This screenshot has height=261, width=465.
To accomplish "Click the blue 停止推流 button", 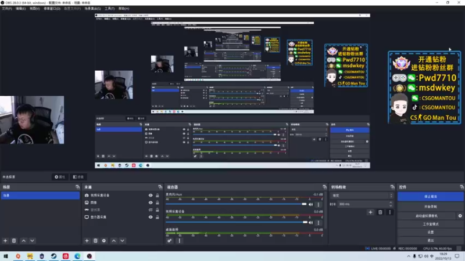I will click(430, 197).
